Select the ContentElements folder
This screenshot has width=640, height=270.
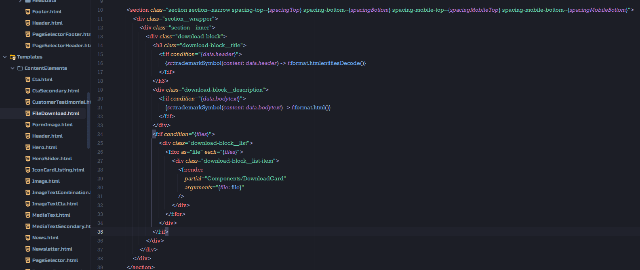[x=46, y=68]
